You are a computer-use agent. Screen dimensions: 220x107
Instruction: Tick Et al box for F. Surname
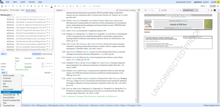(x=43, y=67)
